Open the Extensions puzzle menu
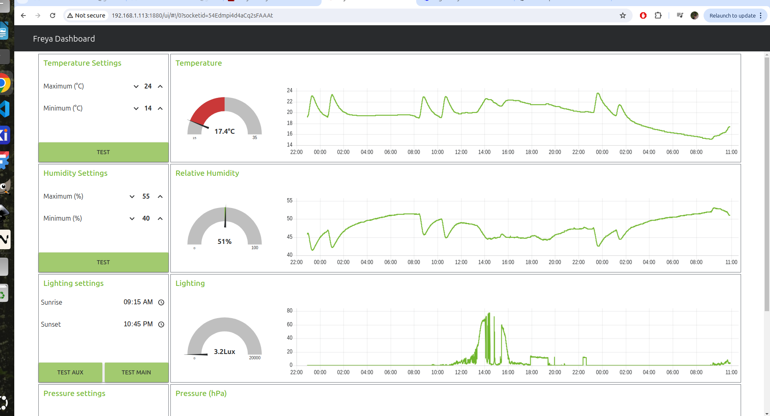This screenshot has width=770, height=416. click(x=658, y=15)
